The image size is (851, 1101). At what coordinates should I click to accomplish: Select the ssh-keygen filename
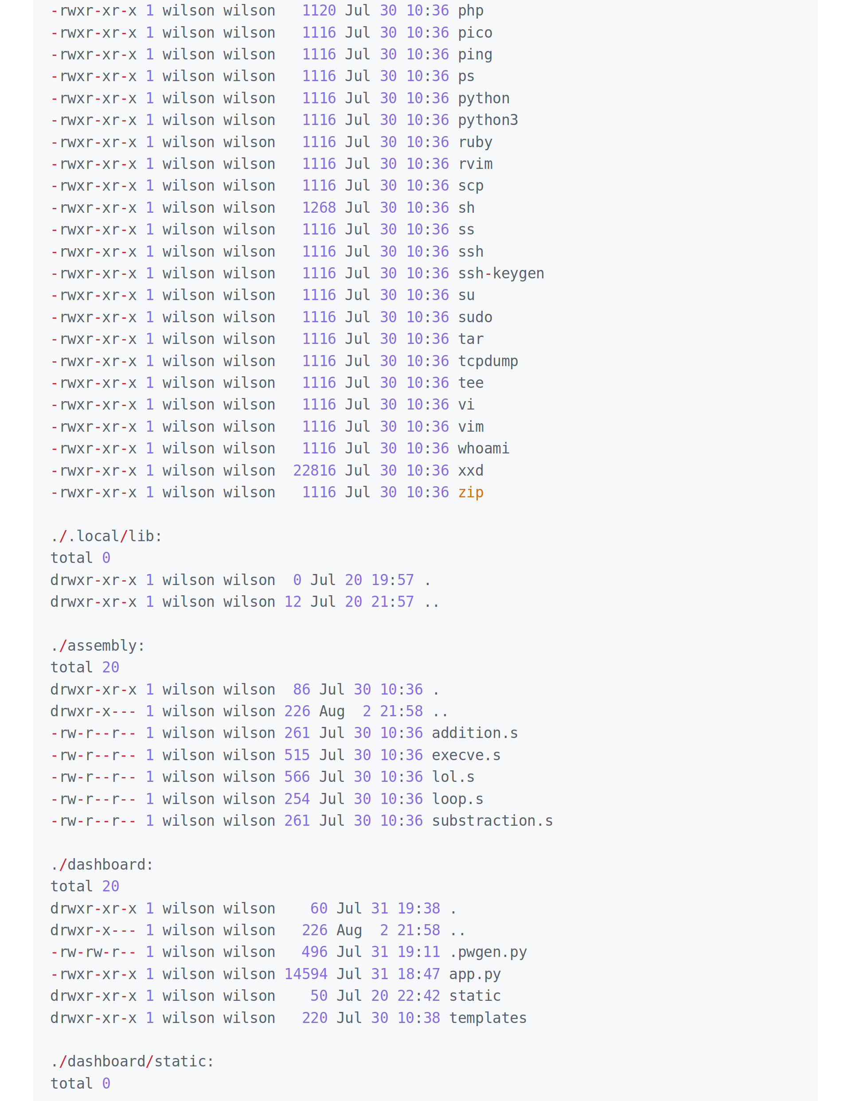tap(500, 274)
